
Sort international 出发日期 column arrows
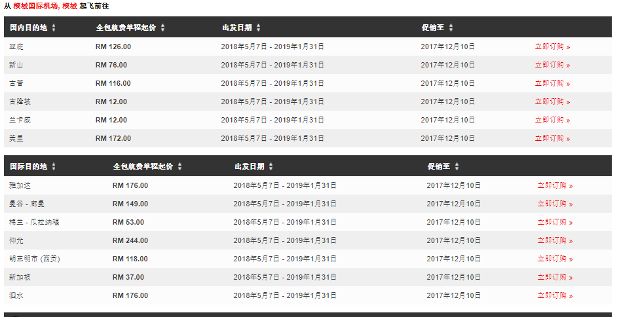coord(271,166)
